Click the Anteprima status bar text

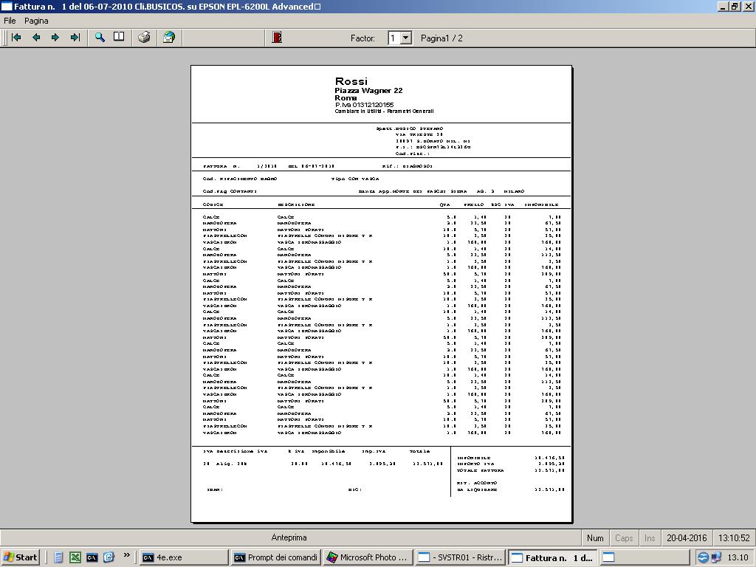[289, 537]
